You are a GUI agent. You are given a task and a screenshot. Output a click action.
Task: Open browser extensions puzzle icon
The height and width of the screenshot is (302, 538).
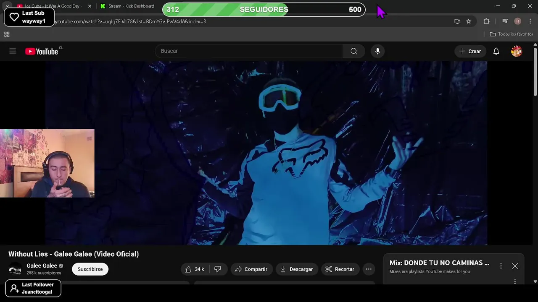pos(486,21)
